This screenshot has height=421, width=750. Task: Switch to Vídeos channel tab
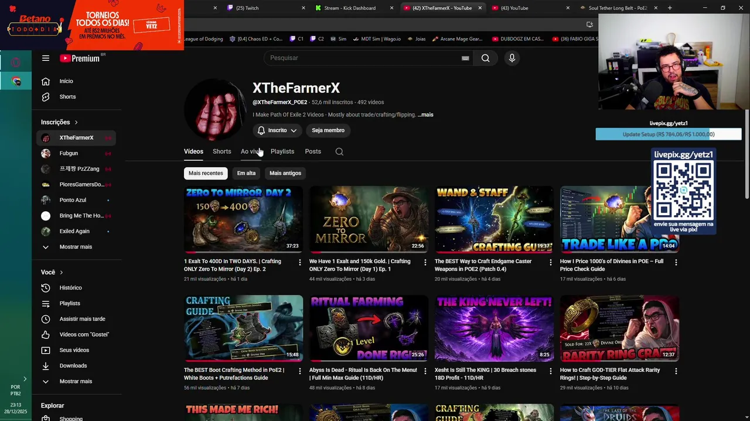tap(193, 151)
